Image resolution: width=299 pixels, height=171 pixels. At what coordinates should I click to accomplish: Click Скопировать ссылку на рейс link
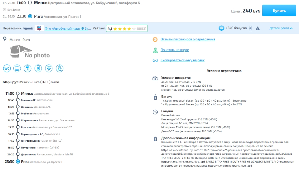click(182, 60)
